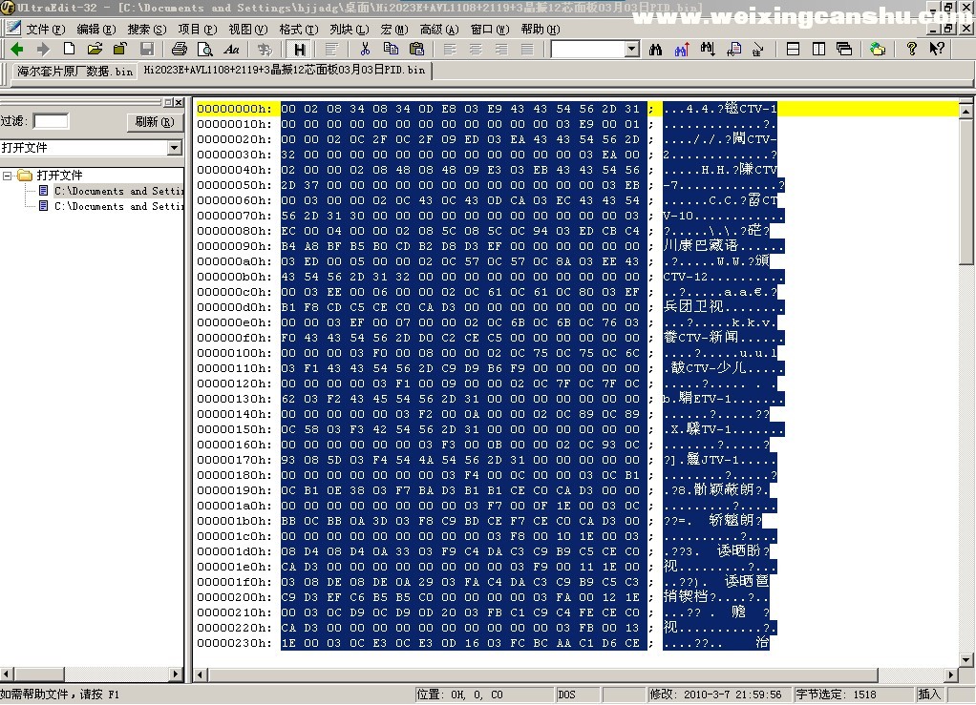This screenshot has height=705, width=976.
Task: Go to the previous file with the green back arrow
Action: point(17,49)
